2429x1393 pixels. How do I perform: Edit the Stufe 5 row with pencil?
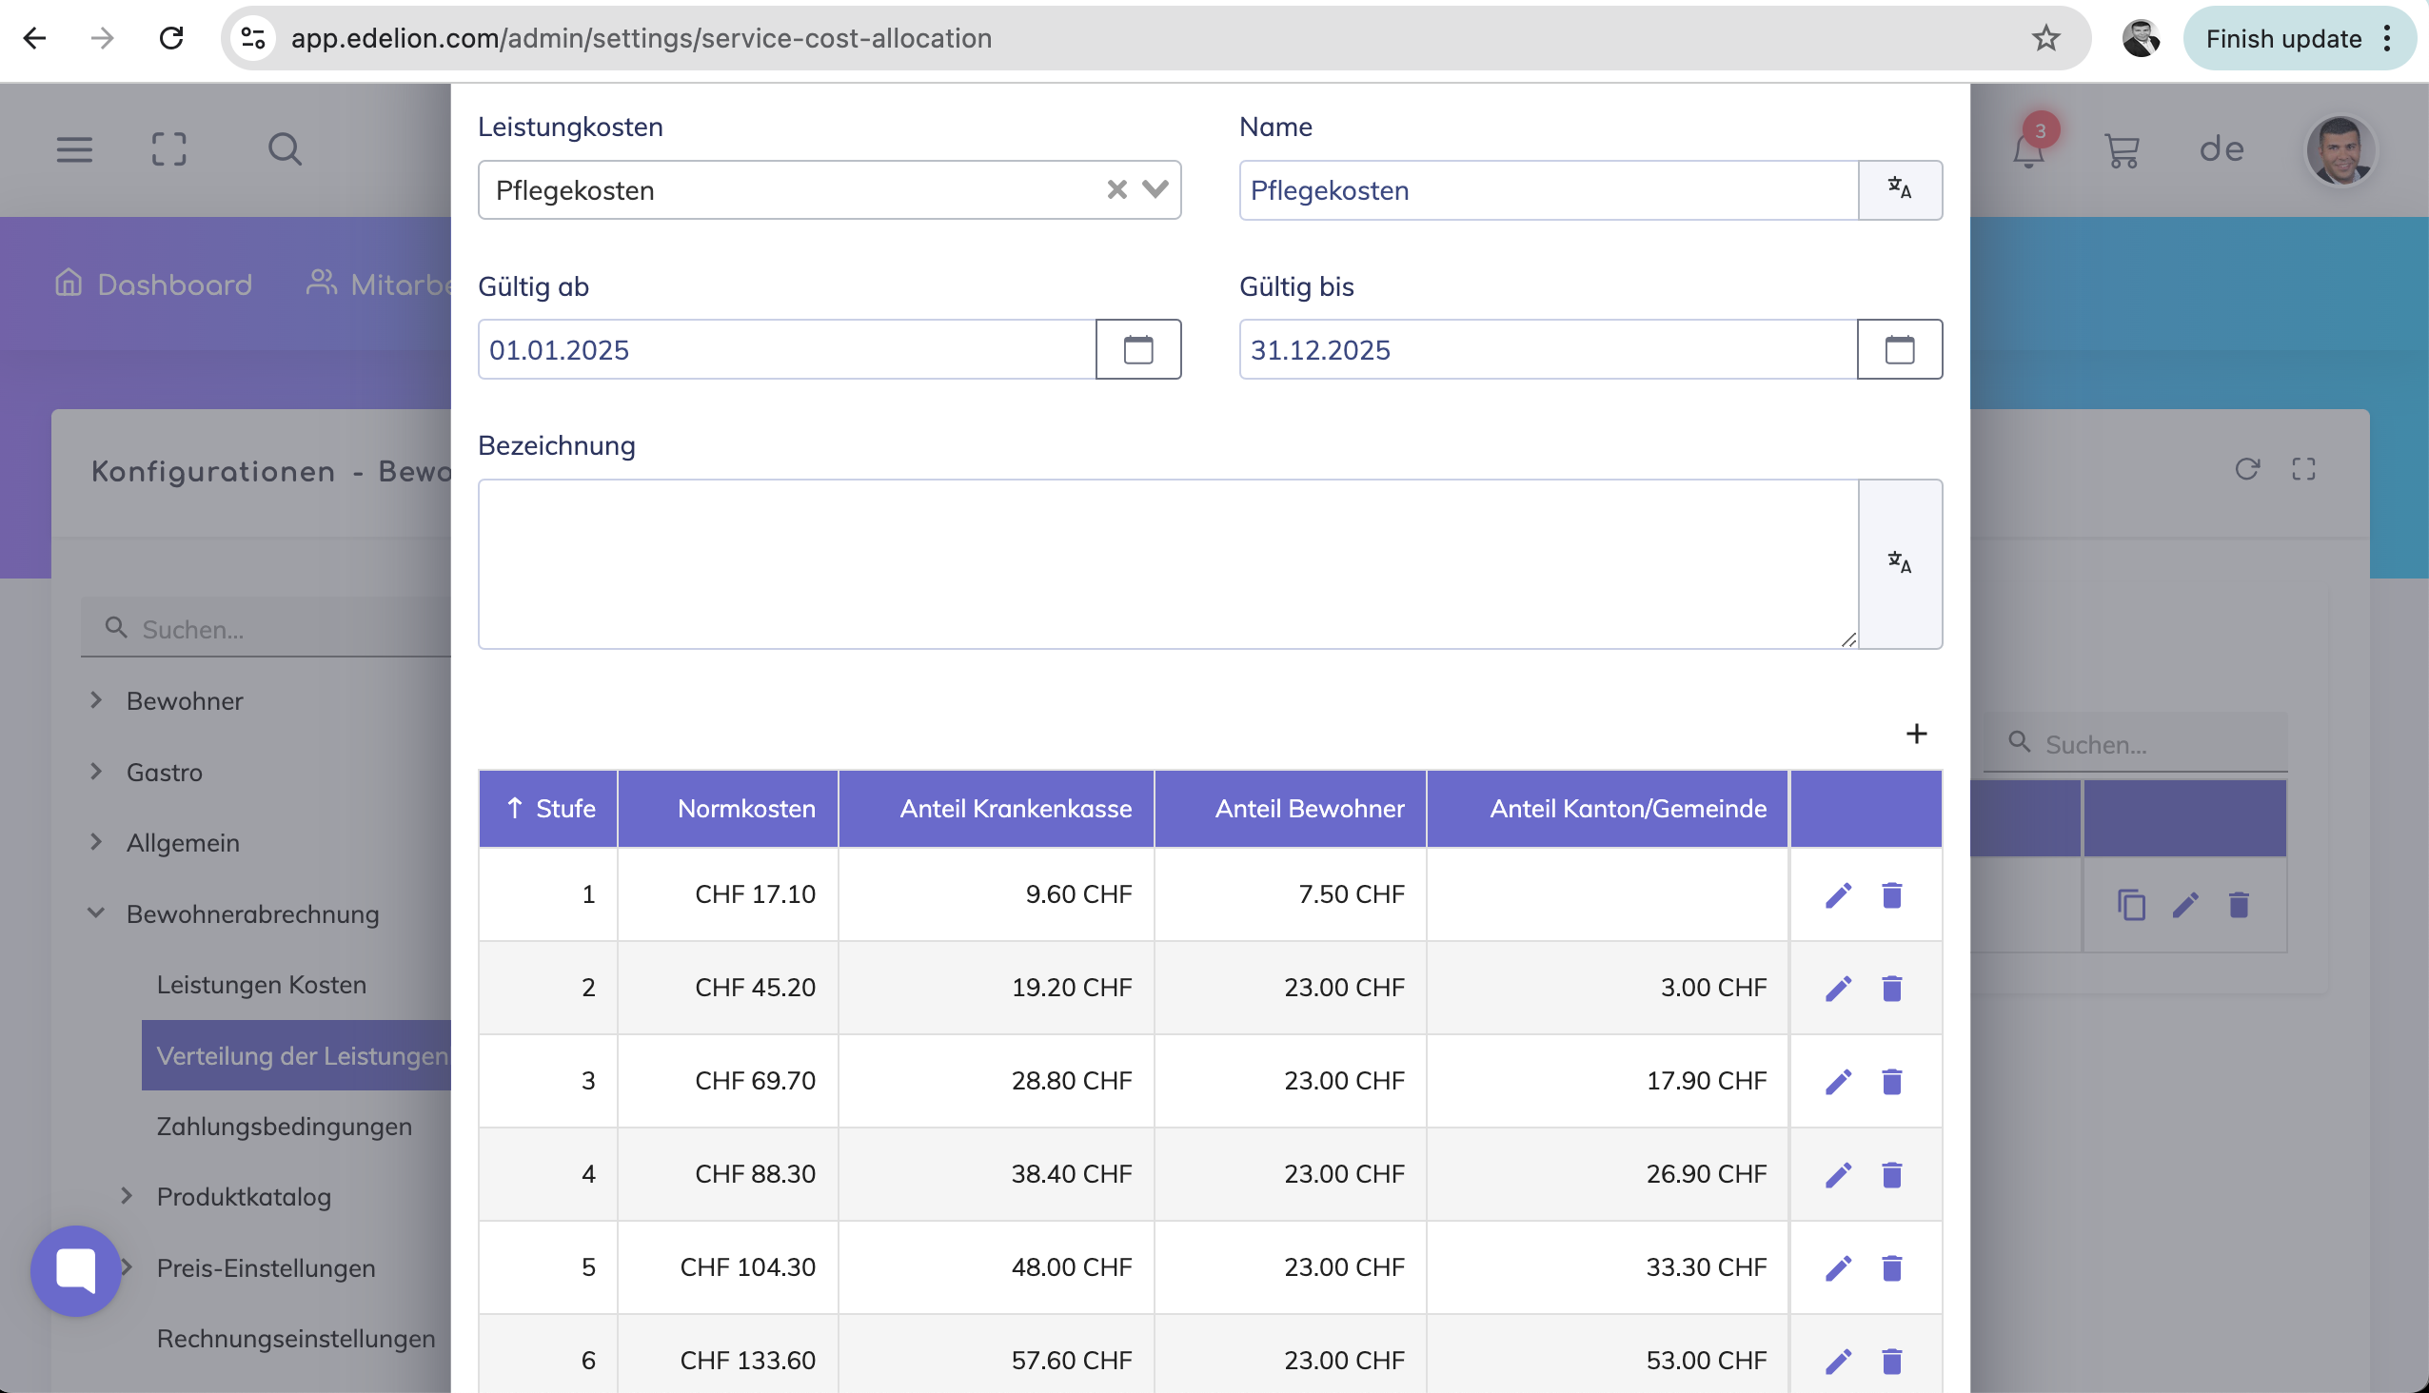(x=1838, y=1267)
